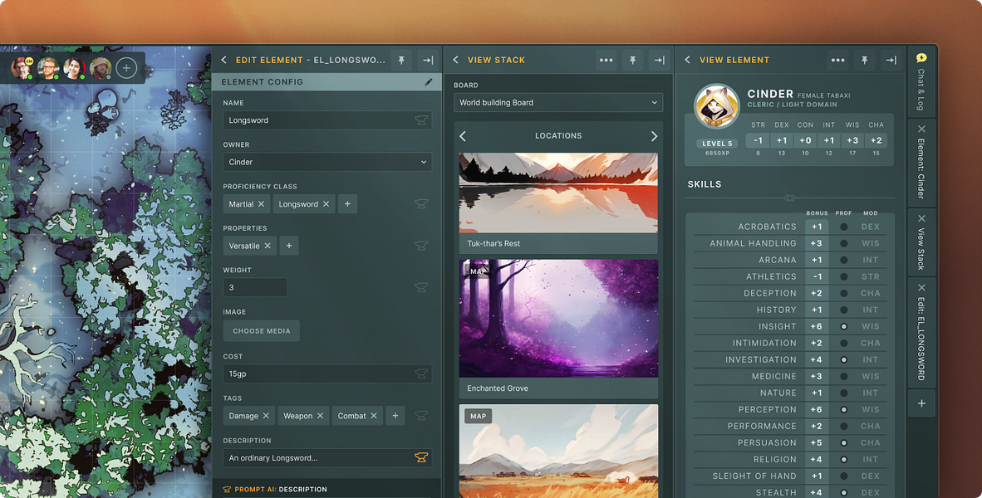Remove the Versatile property tag
The height and width of the screenshot is (498, 982).
[x=268, y=246]
